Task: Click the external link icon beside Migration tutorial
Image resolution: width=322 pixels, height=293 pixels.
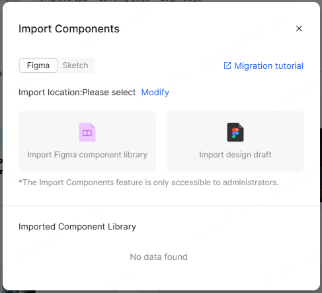Action: 227,65
